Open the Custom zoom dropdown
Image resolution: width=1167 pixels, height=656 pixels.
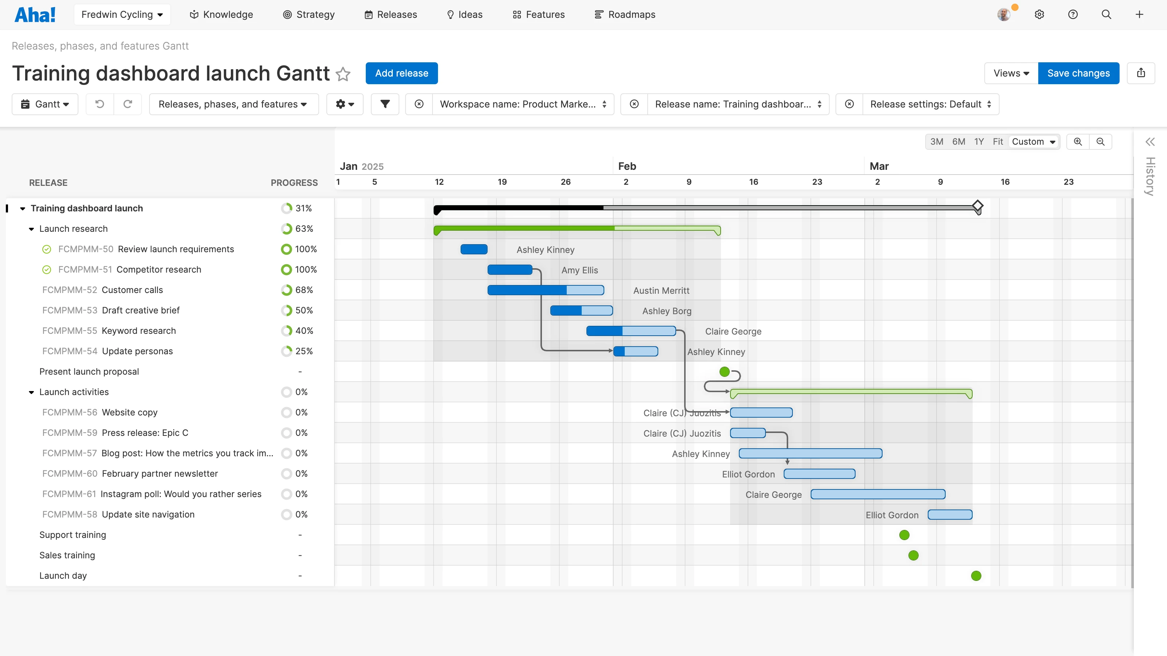1034,142
